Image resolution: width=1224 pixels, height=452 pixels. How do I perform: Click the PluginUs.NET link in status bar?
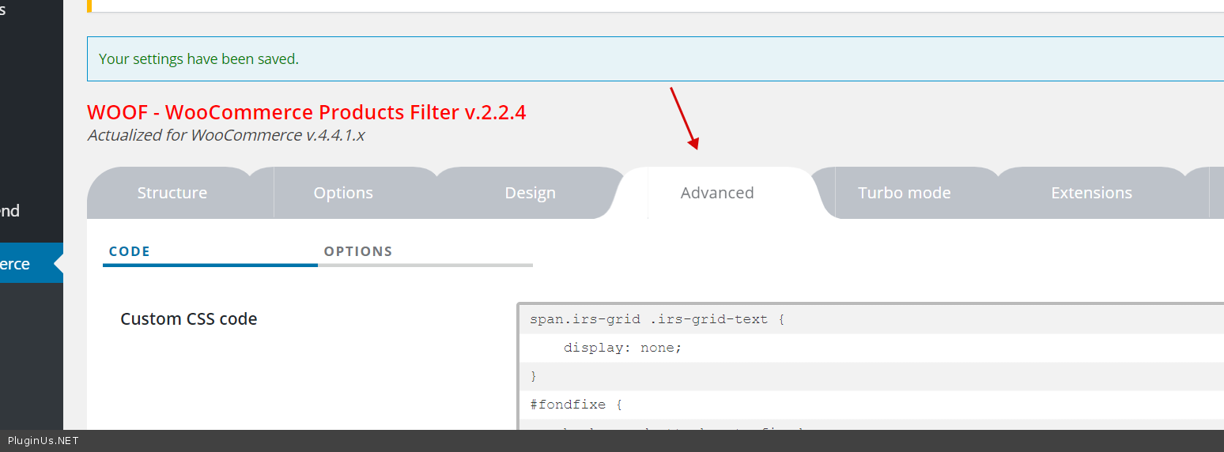click(43, 441)
